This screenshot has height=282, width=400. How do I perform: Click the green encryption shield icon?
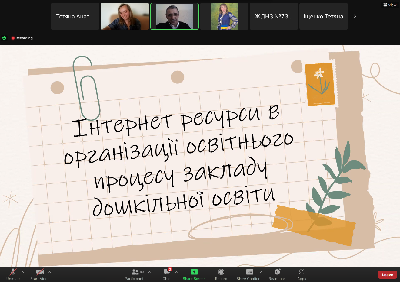click(4, 38)
